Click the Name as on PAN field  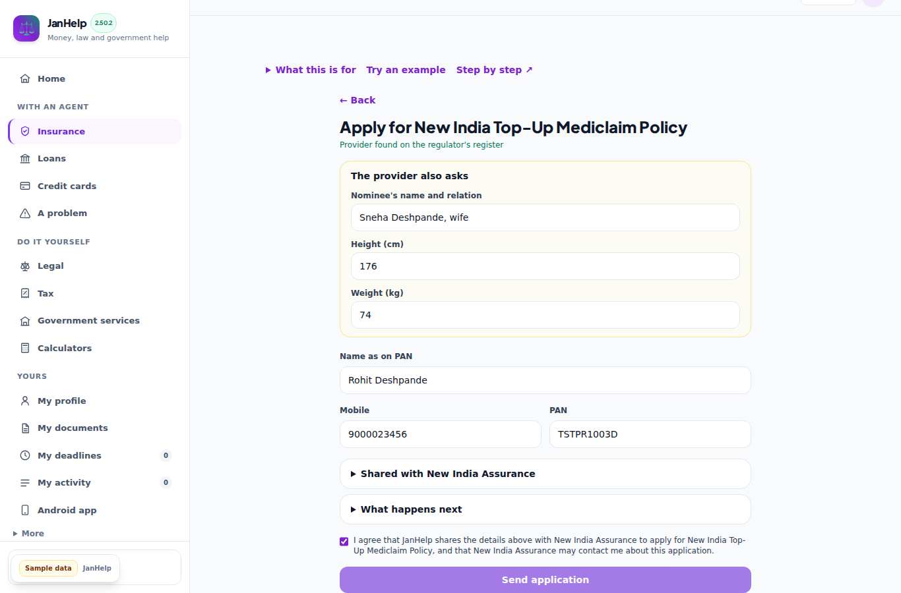(545, 380)
